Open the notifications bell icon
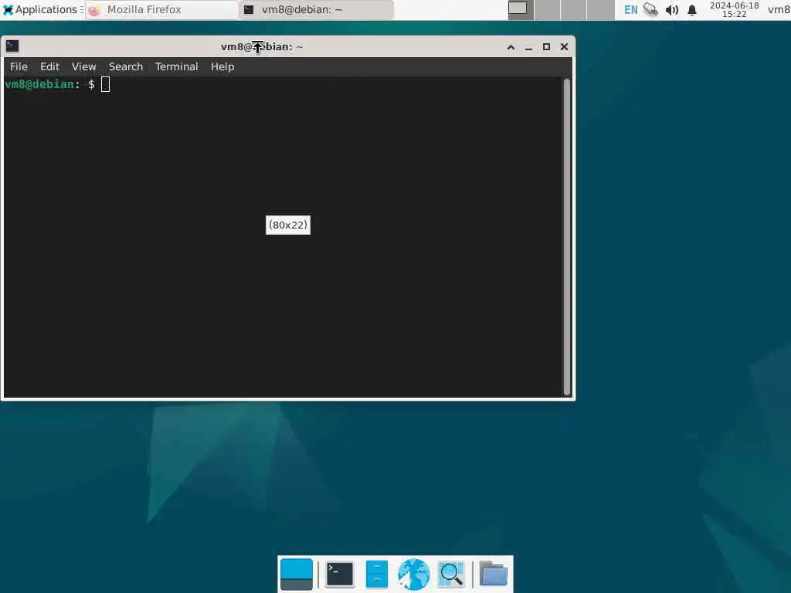Screen dimensions: 791x593 coord(692,10)
